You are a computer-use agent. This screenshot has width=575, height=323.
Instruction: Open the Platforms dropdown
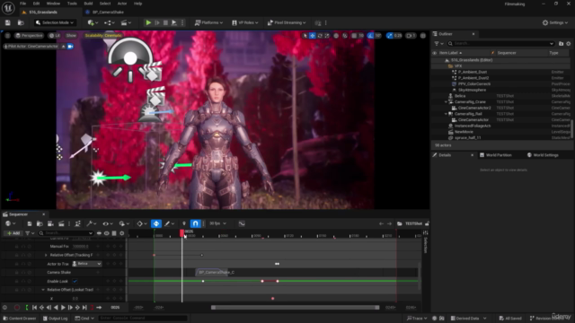click(208, 22)
